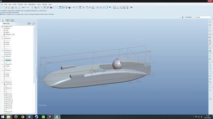Print the model using the printer icon

click(12, 8)
